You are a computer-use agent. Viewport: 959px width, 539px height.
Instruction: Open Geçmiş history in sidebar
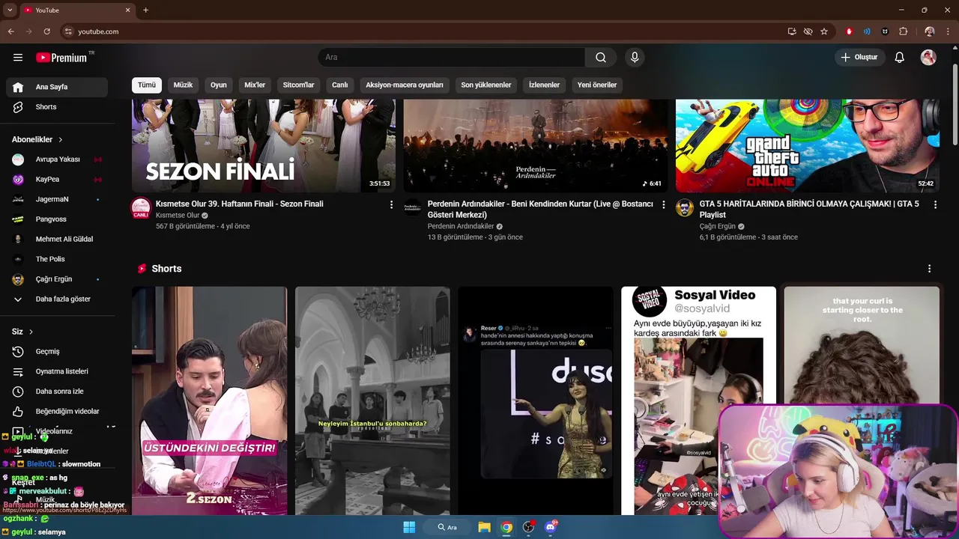(57, 352)
